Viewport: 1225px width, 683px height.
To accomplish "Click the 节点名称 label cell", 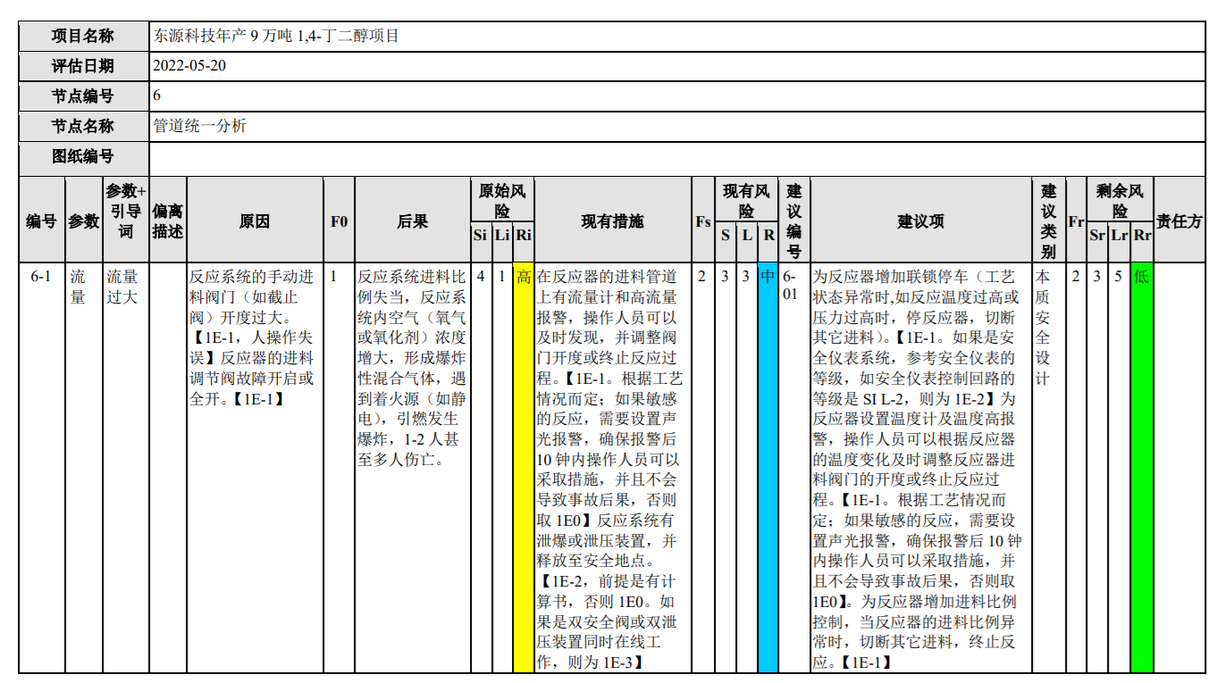I will (x=84, y=126).
